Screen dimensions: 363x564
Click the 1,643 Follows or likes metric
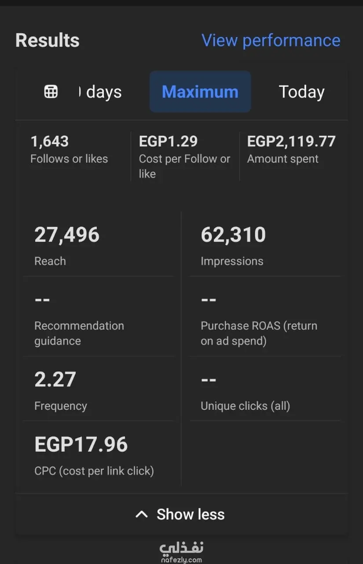pos(69,149)
